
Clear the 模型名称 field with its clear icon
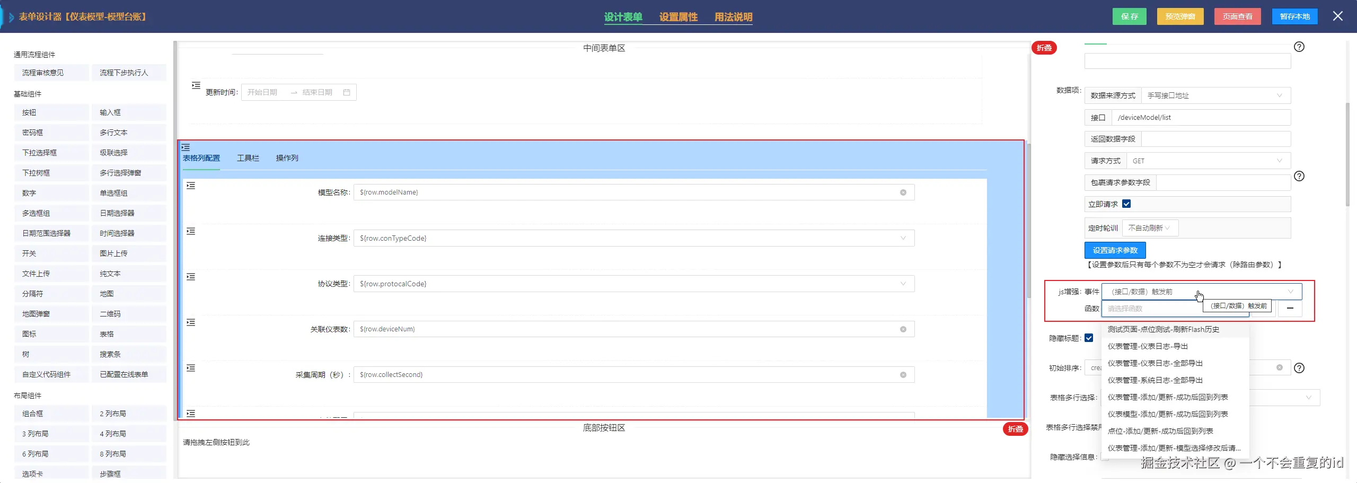(903, 192)
